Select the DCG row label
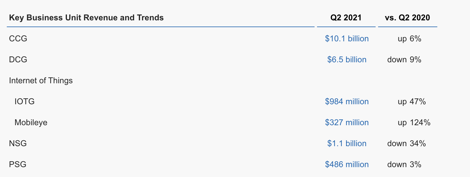 coord(18,60)
